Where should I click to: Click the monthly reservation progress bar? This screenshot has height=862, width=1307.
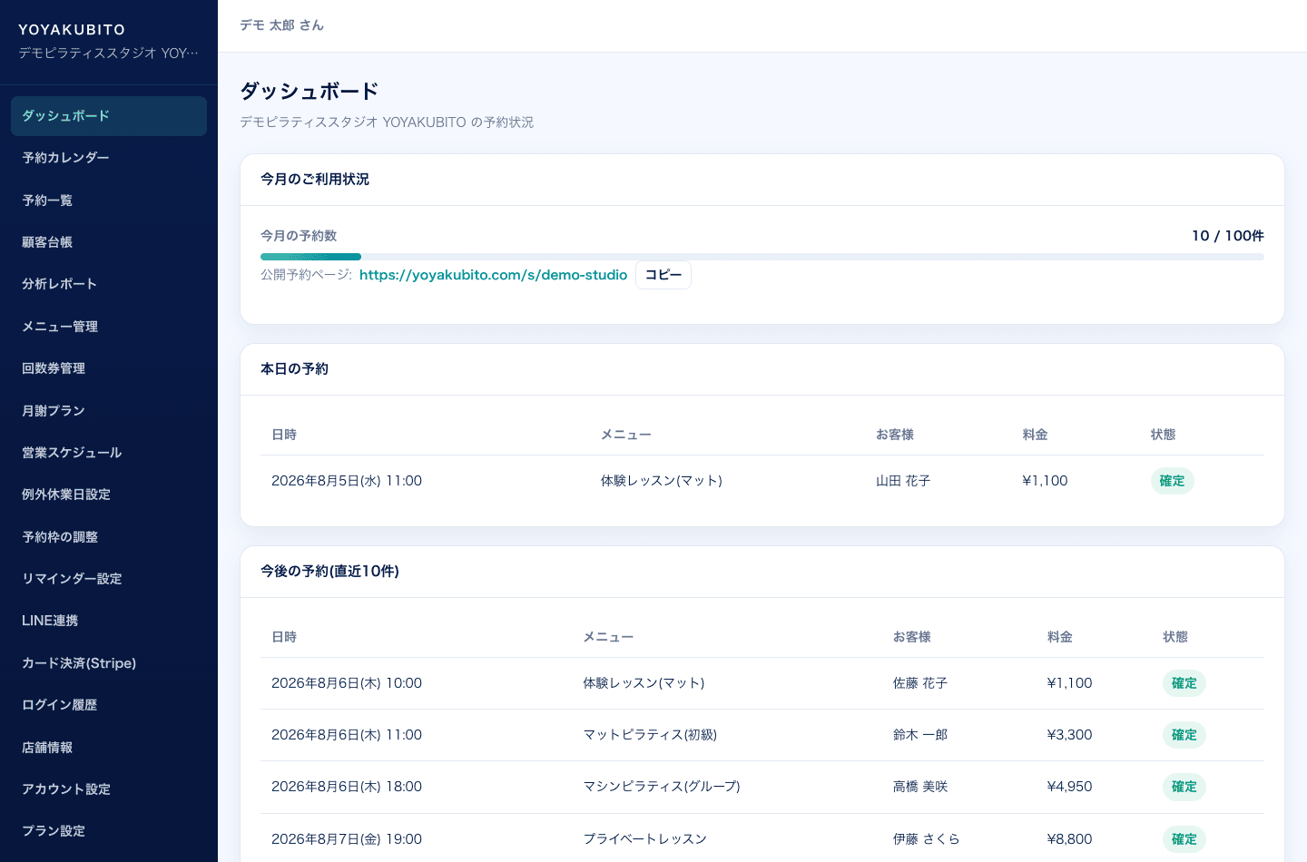(x=762, y=257)
